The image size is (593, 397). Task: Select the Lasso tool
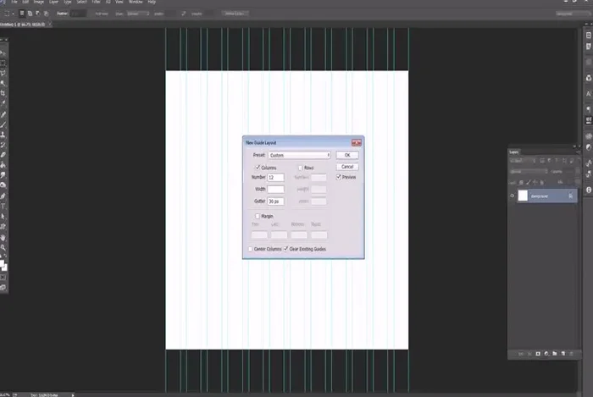click(3, 73)
